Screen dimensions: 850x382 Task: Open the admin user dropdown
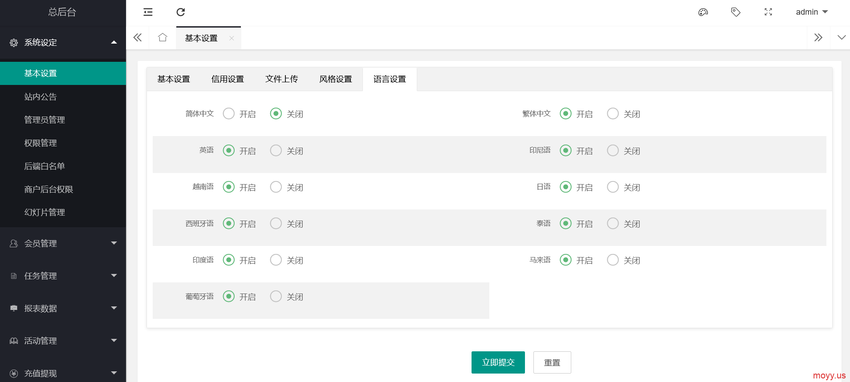pyautogui.click(x=811, y=12)
